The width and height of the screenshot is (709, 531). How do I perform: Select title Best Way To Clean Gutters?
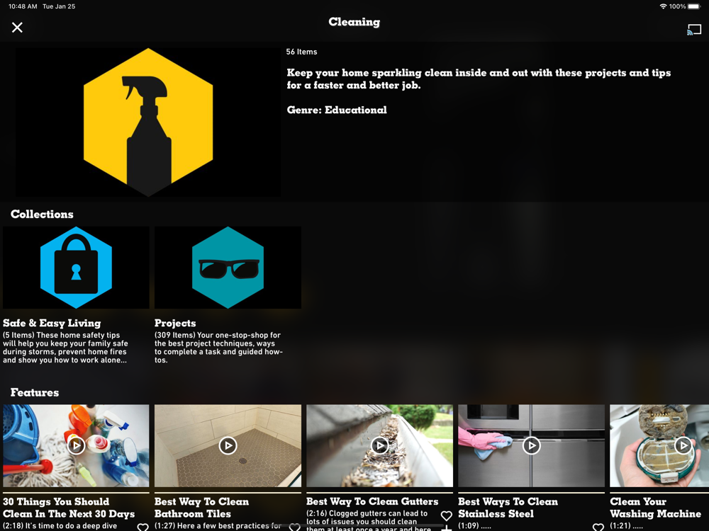pyautogui.click(x=372, y=502)
